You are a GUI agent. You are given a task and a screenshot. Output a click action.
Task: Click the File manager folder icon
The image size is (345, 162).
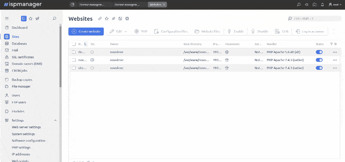[x=7, y=87]
